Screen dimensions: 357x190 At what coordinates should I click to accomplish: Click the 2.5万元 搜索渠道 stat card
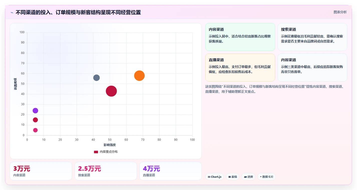[x=106, y=171]
